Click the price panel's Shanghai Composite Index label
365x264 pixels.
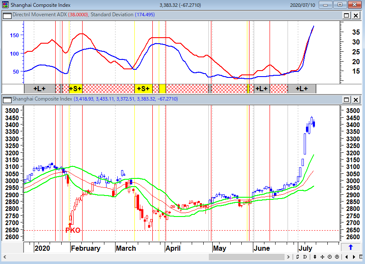point(42,99)
